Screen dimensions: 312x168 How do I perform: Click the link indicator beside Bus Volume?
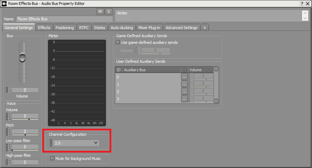(7, 90)
